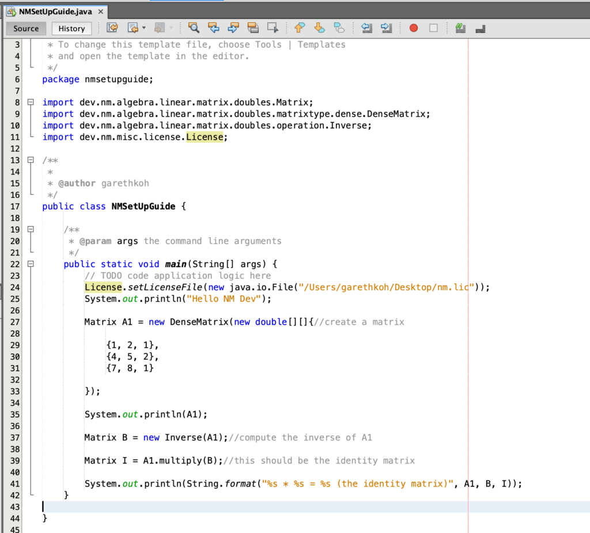Viewport: 590px width, 533px height.
Task: Jump to the next bookmark icon
Action: tap(319, 28)
